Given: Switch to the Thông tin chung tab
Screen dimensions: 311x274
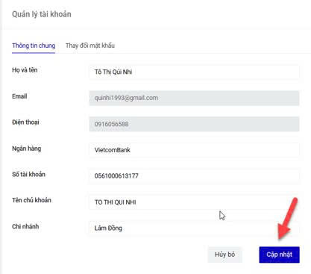Looking at the screenshot, I should click(x=34, y=46).
